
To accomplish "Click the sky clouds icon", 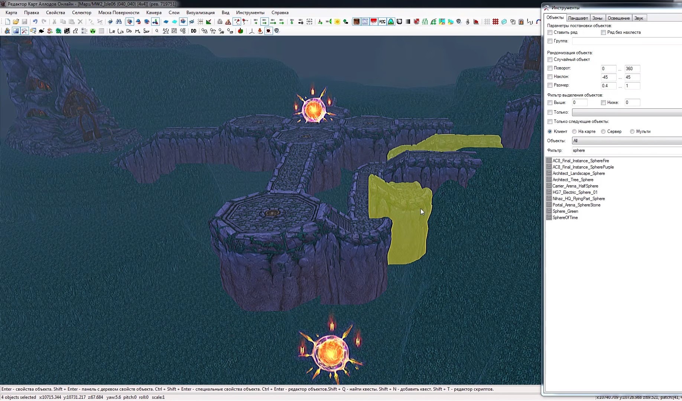I will pyautogui.click(x=365, y=22).
